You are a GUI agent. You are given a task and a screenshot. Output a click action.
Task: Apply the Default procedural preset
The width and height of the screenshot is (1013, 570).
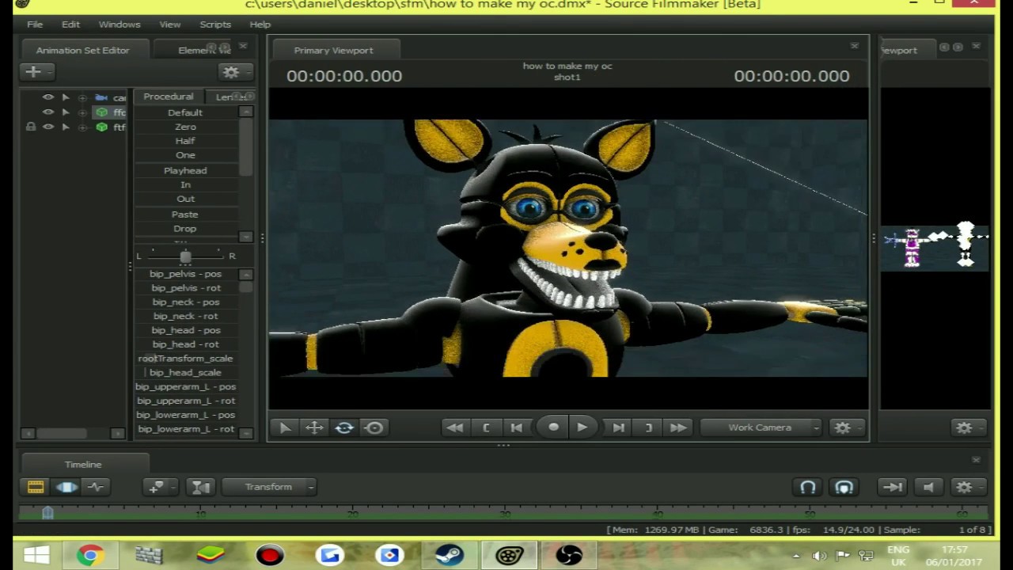[185, 112]
